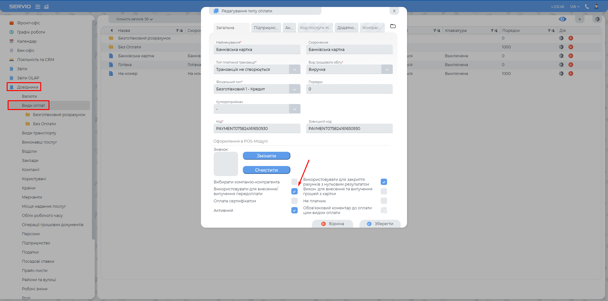Toggle the Не платник checkbox

point(384,201)
